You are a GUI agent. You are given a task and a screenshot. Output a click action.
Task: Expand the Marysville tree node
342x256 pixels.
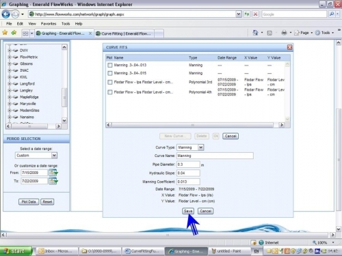click(x=10, y=104)
